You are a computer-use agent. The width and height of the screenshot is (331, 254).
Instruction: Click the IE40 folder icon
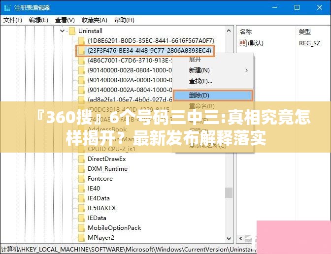point(81,189)
